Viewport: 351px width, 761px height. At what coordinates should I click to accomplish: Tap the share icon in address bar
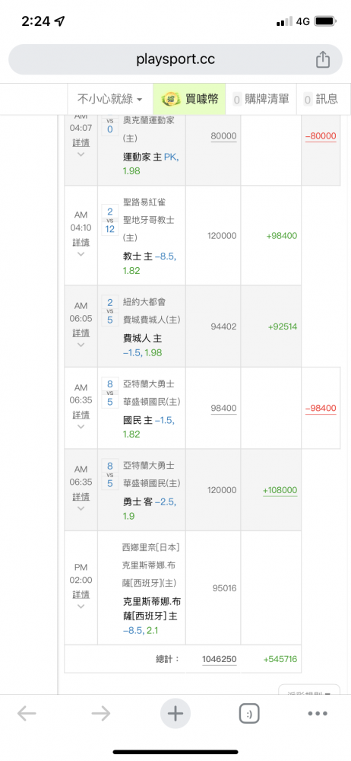pos(323,59)
